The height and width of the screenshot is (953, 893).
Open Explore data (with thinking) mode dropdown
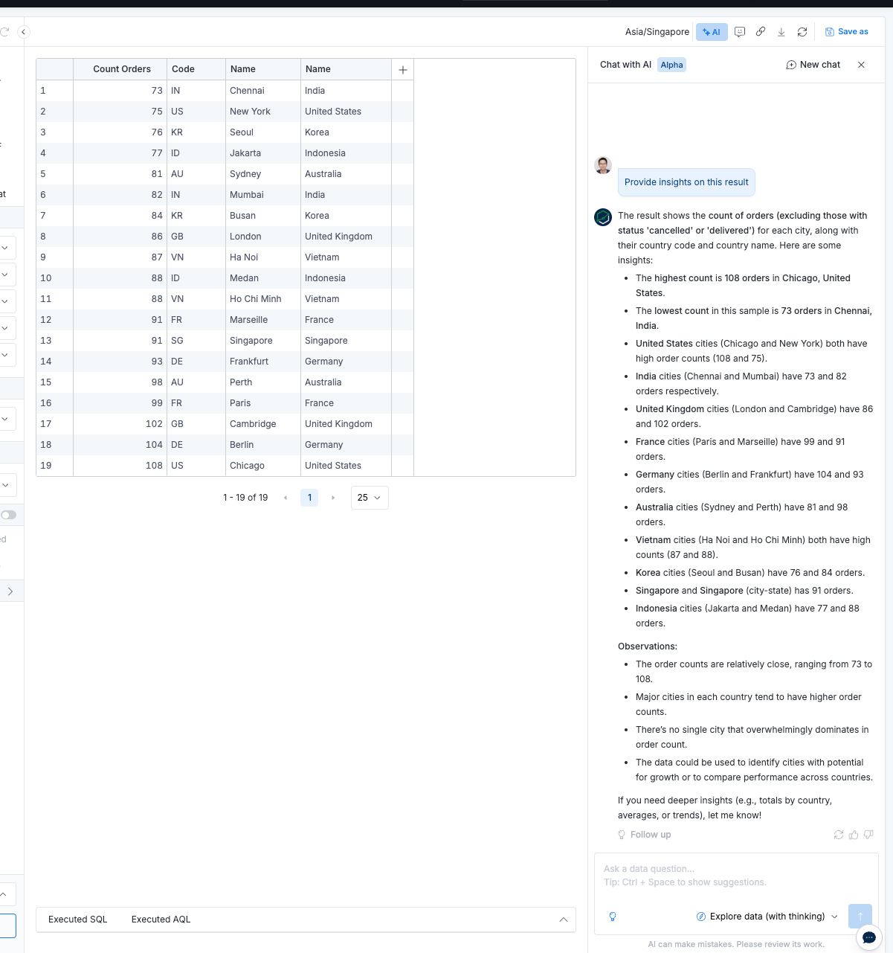(767, 917)
